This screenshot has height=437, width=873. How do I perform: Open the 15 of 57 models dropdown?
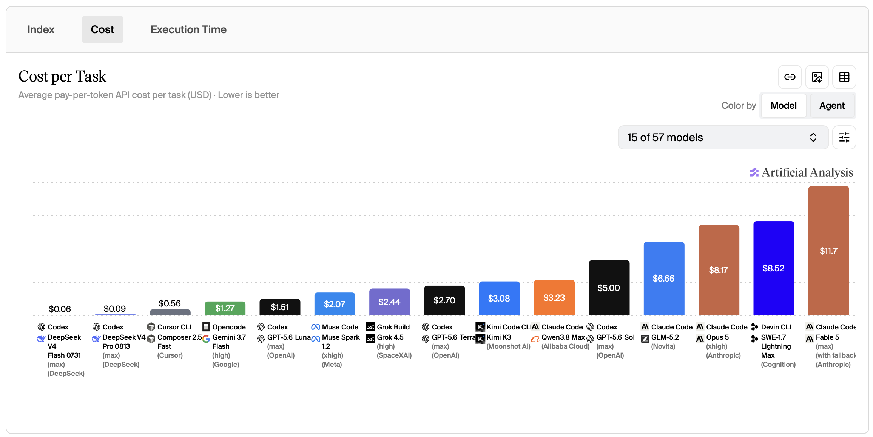click(723, 137)
